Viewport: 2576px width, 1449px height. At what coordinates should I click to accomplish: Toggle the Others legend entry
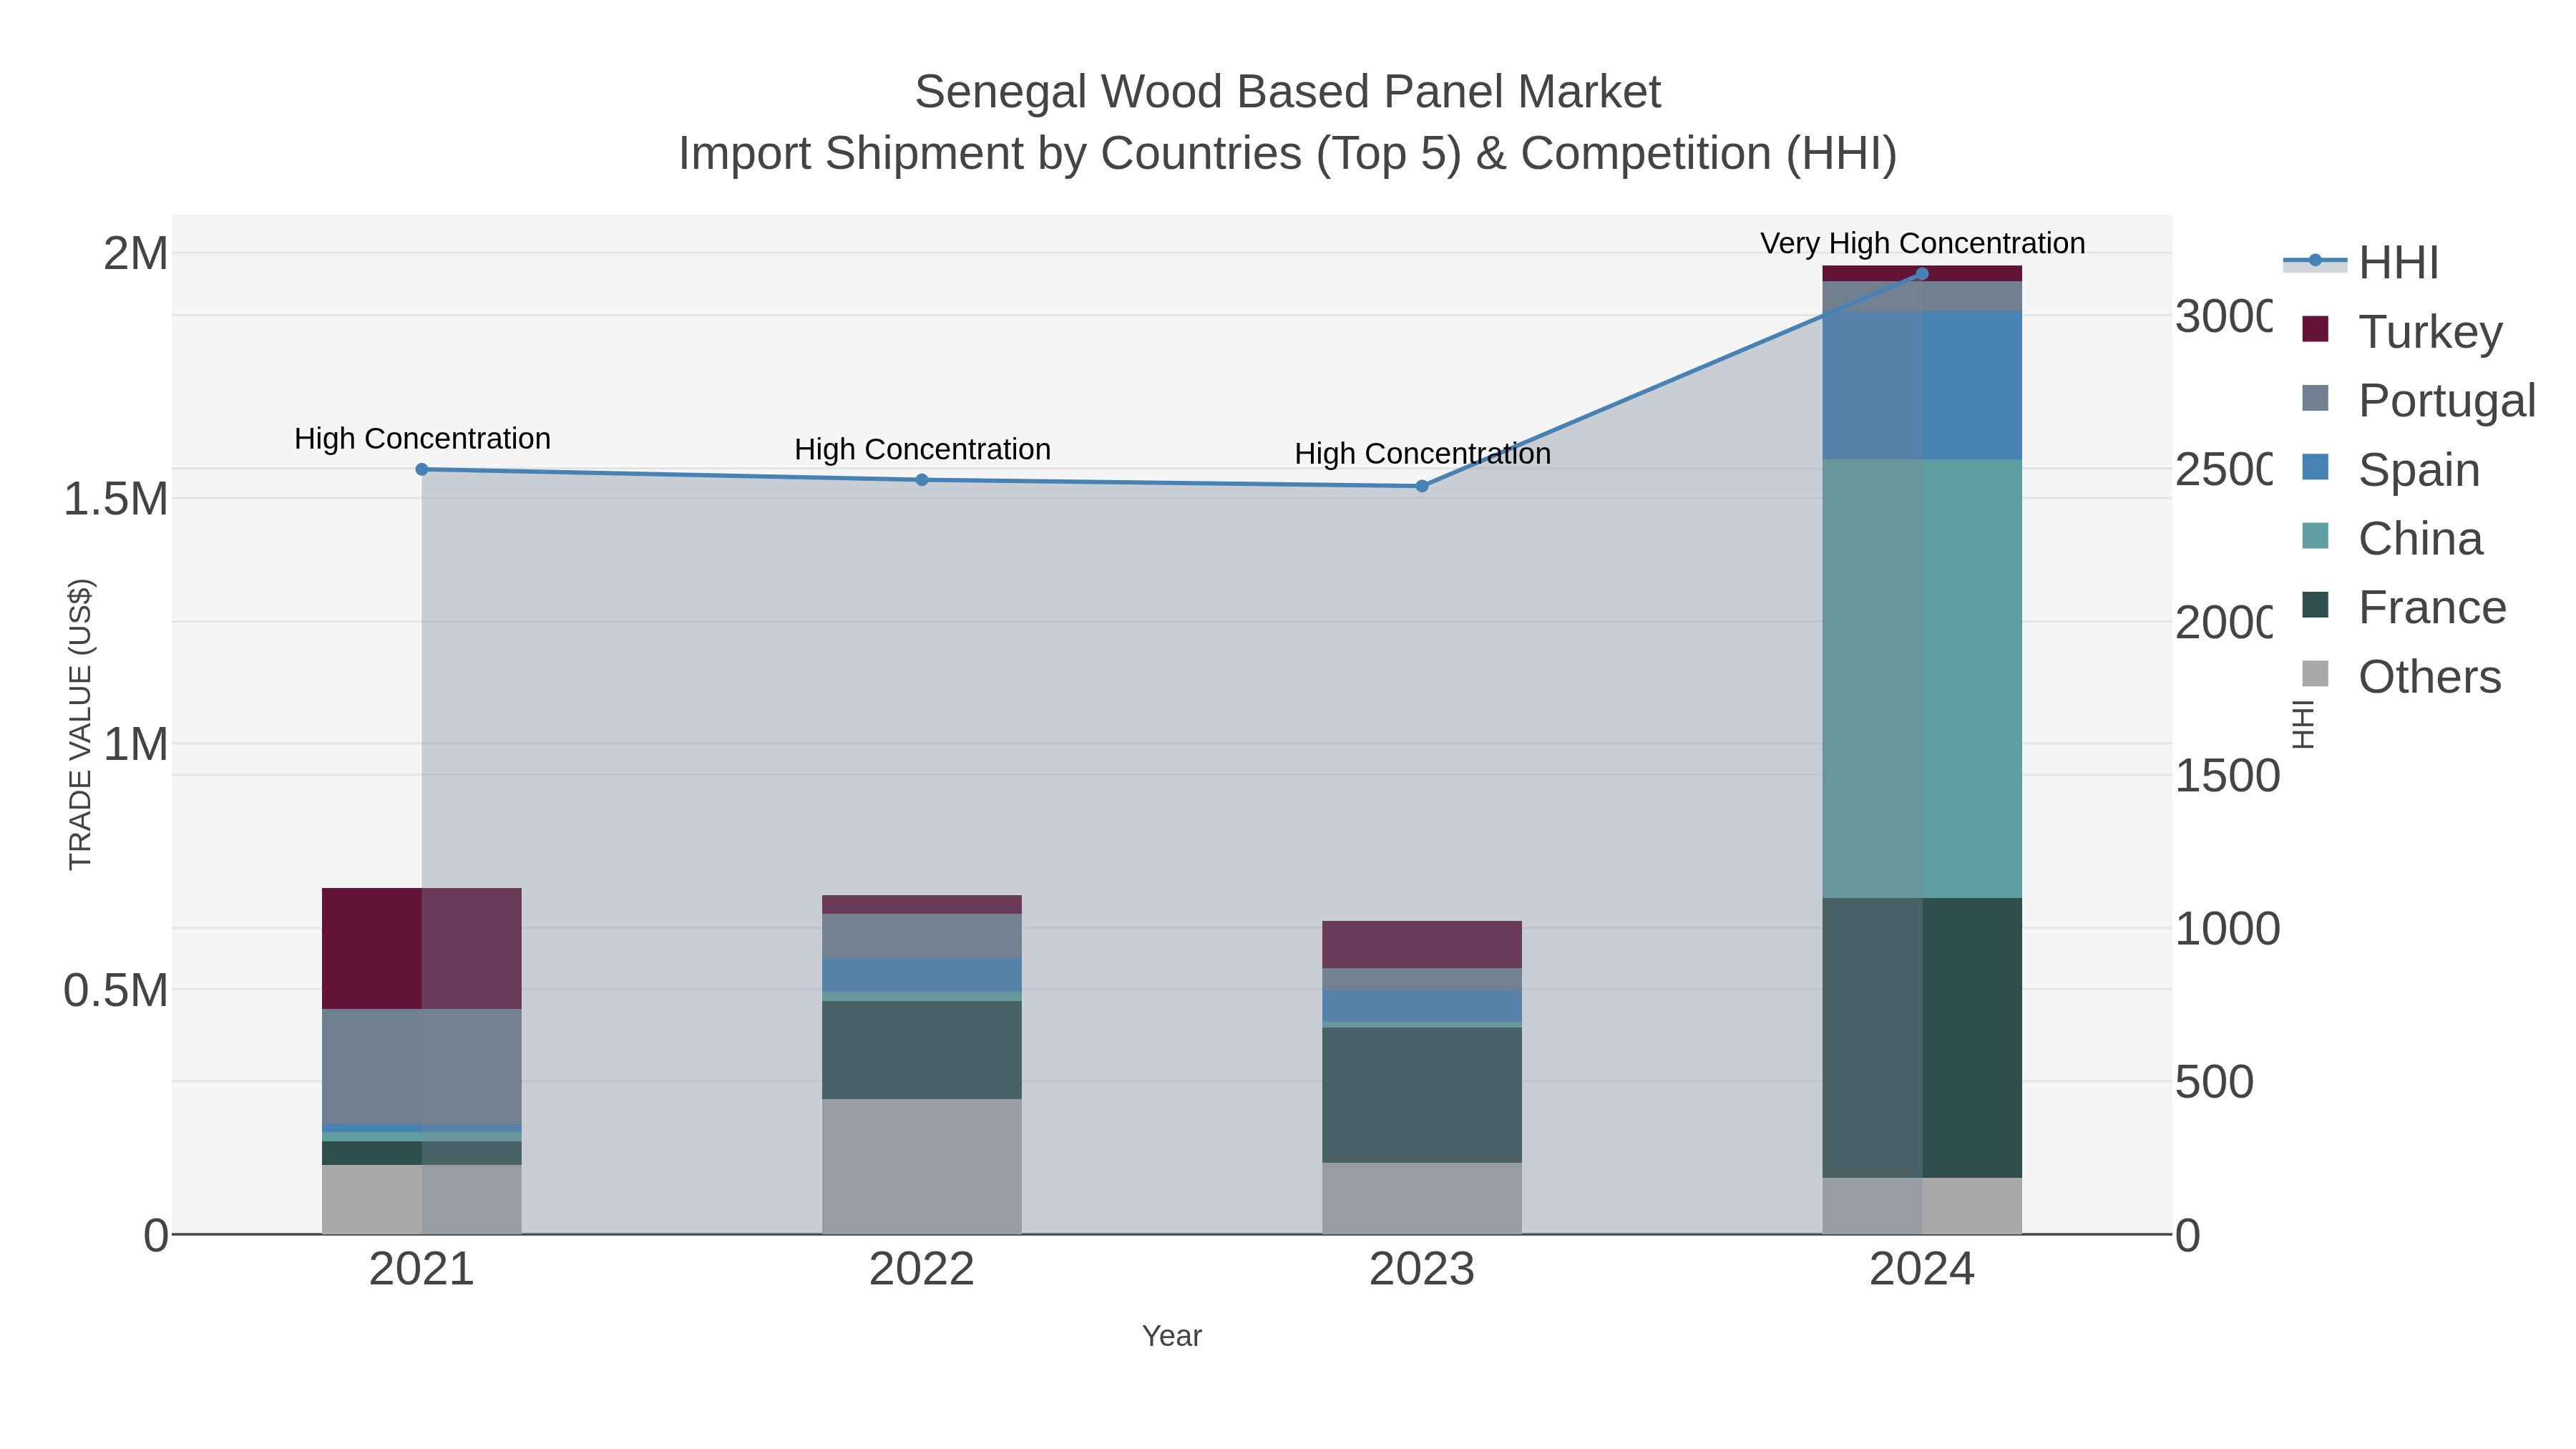coord(2402,676)
